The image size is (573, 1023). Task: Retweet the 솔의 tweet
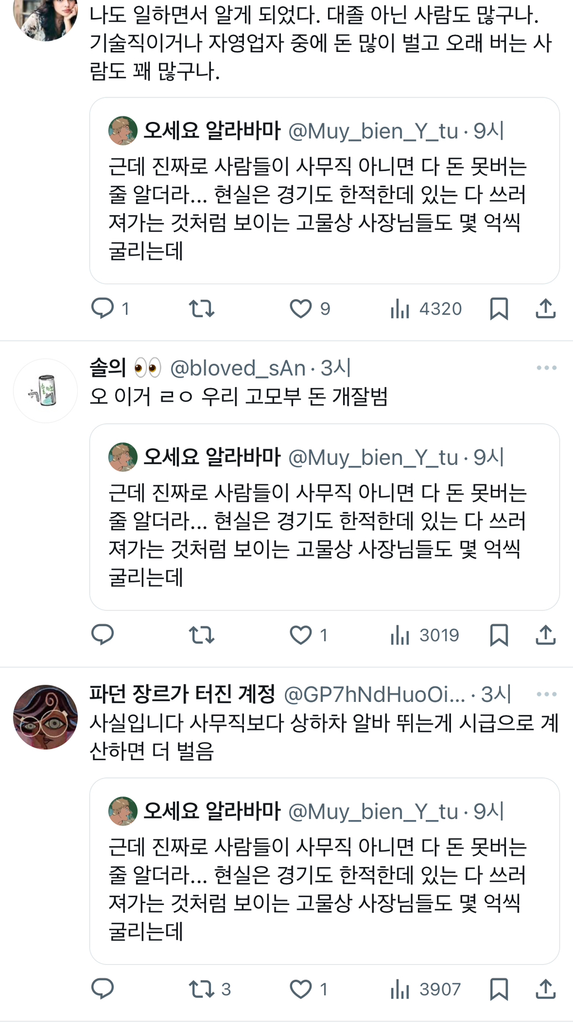tap(201, 635)
